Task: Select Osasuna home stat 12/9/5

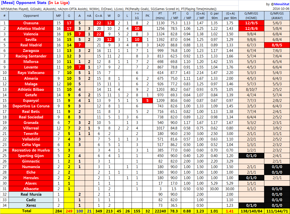Action: point(251,23)
